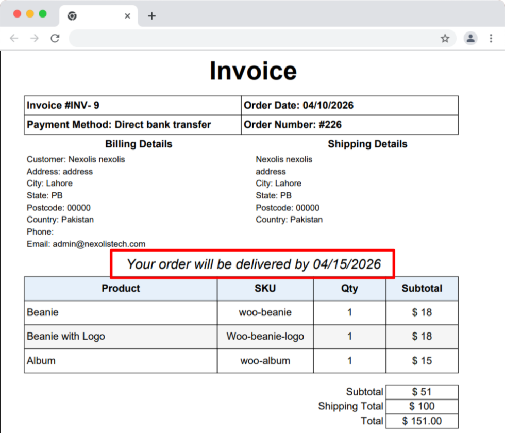Select the SKU column header
This screenshot has height=433, width=505.
[x=265, y=289]
